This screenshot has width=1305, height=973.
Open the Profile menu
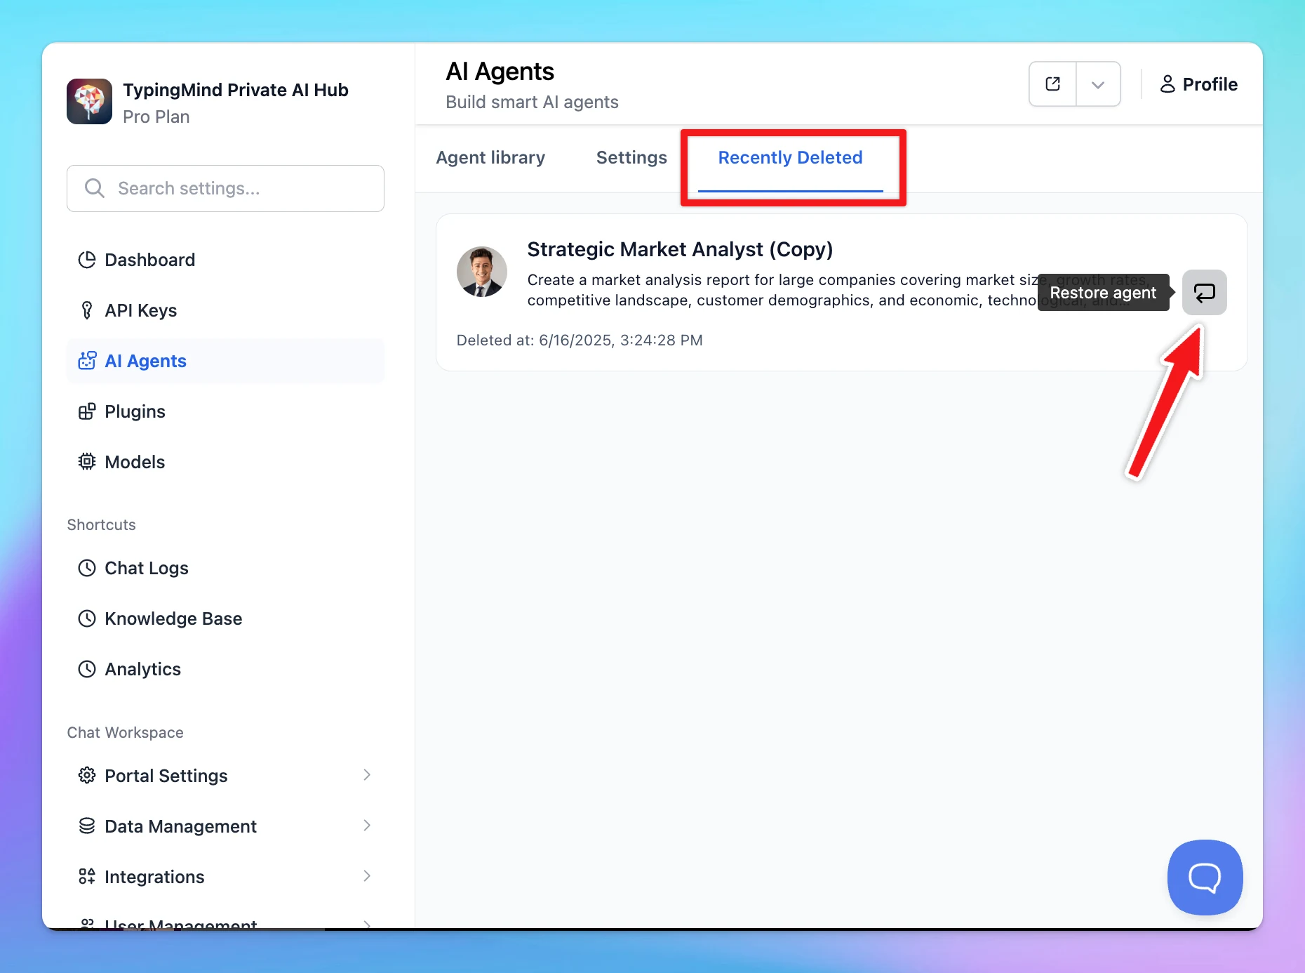click(x=1198, y=84)
